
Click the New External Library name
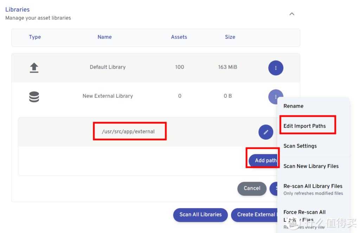tap(108, 96)
